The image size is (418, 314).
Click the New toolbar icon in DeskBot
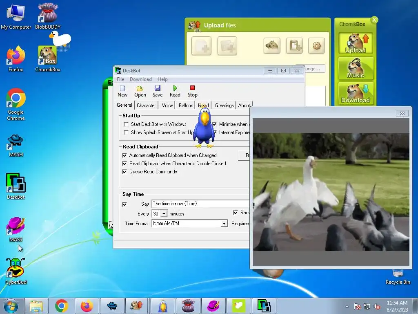click(122, 91)
